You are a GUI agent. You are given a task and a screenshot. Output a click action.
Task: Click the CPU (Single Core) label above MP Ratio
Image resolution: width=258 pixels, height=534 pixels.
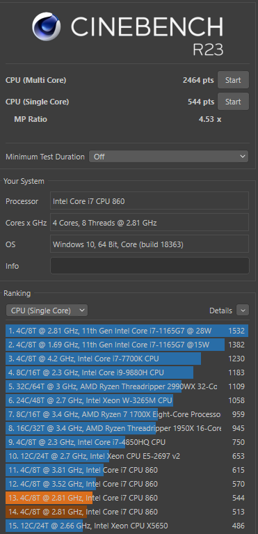point(37,102)
